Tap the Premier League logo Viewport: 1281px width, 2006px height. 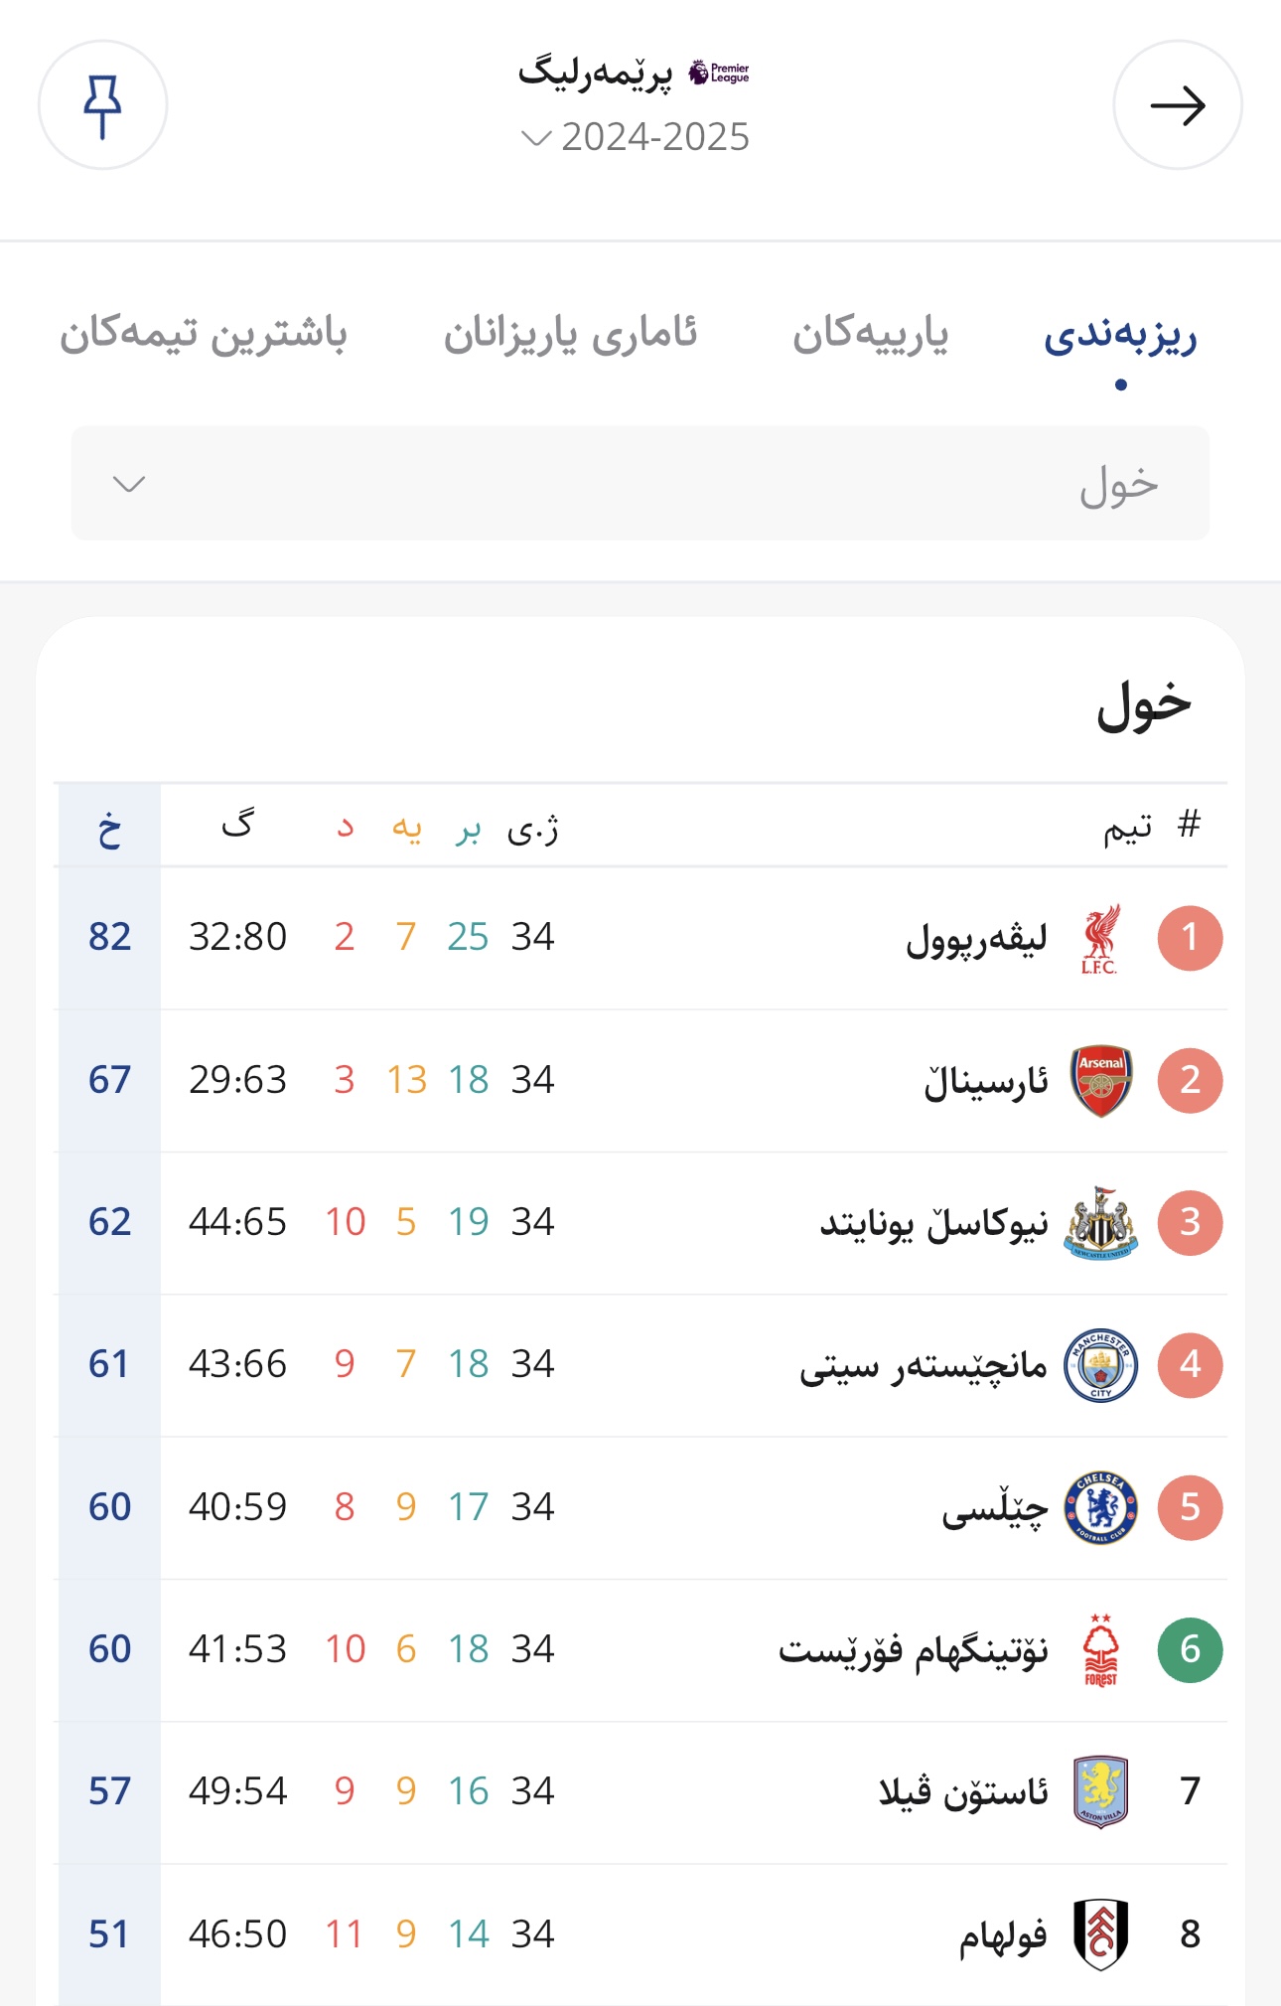pyautogui.click(x=719, y=73)
